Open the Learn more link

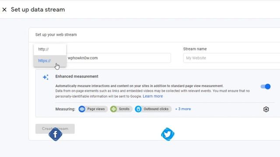click(x=153, y=96)
